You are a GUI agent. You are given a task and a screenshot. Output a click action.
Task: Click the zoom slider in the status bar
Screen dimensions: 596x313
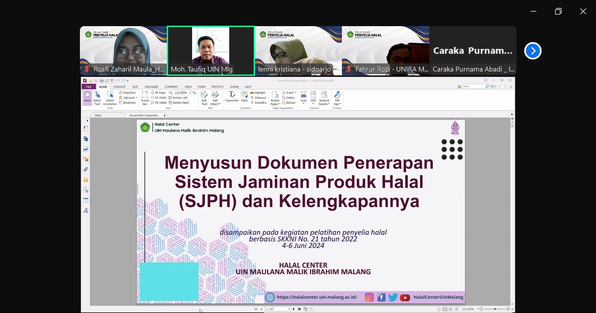[495, 309]
